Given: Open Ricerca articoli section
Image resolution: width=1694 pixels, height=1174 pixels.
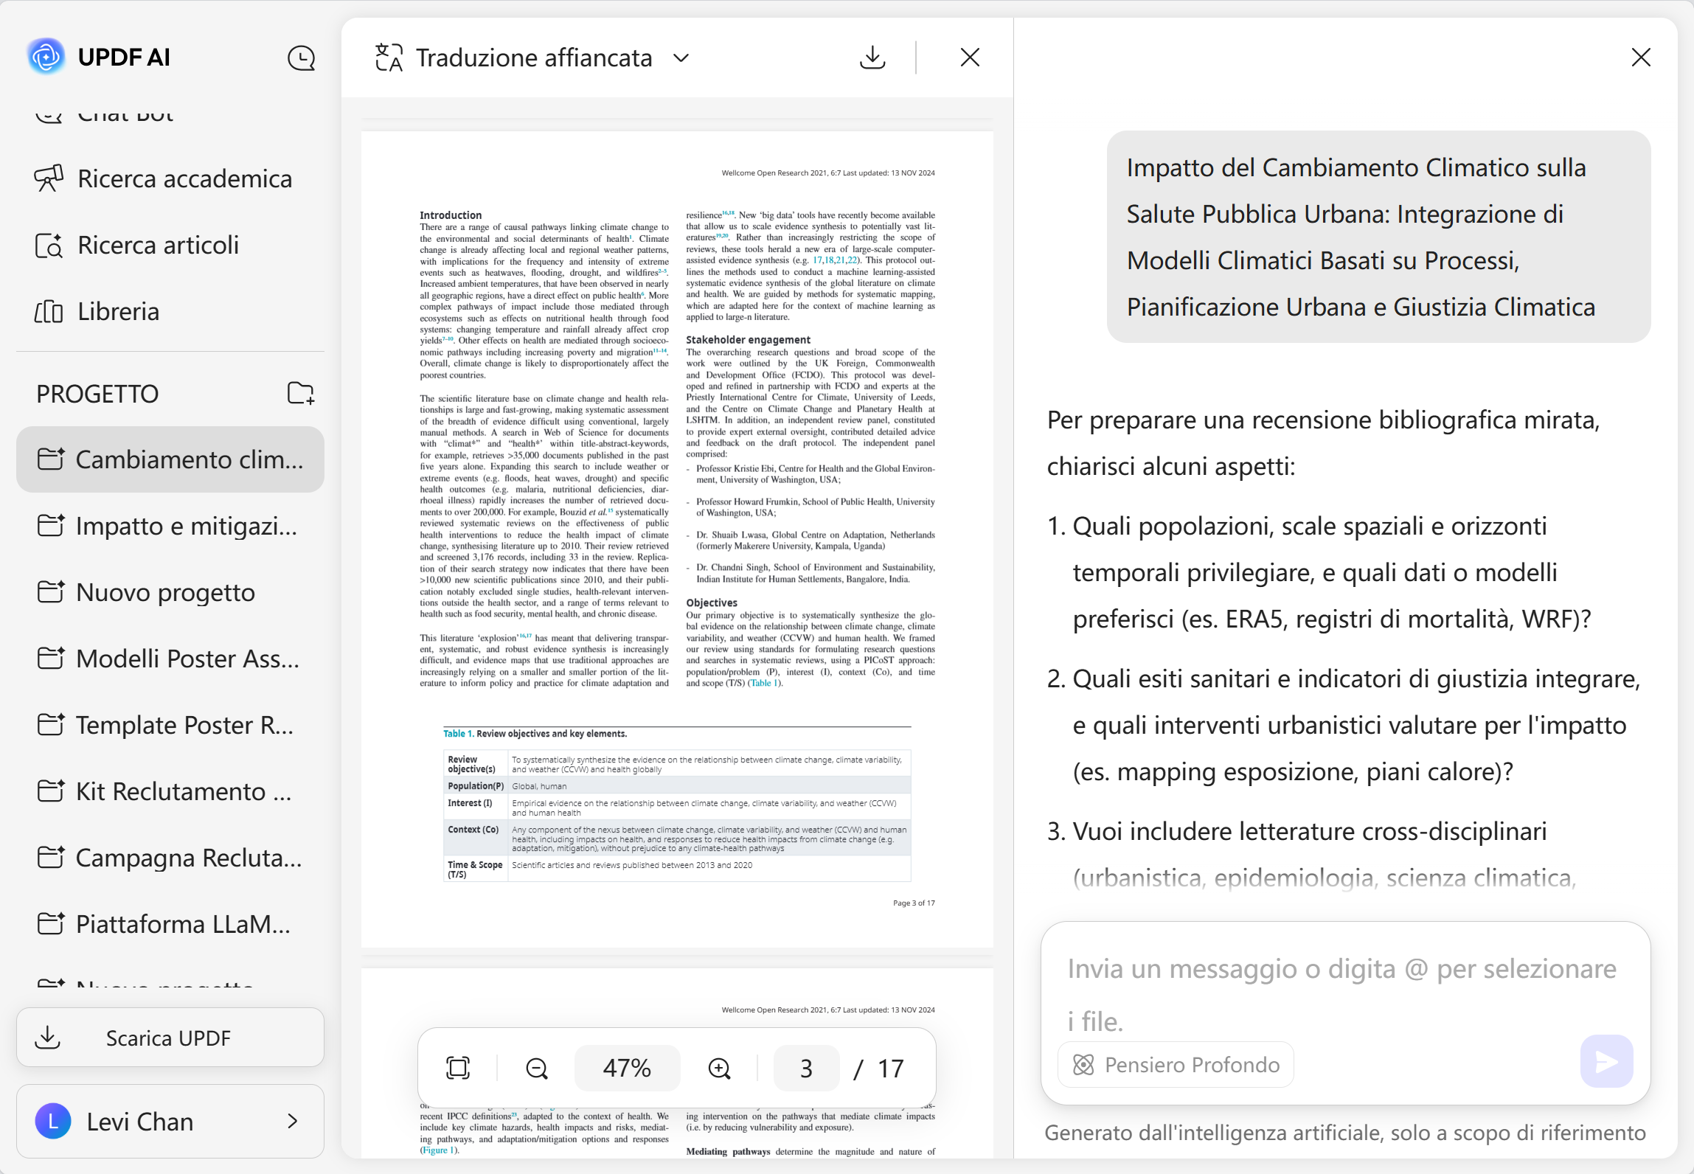Looking at the screenshot, I should pyautogui.click(x=158, y=245).
